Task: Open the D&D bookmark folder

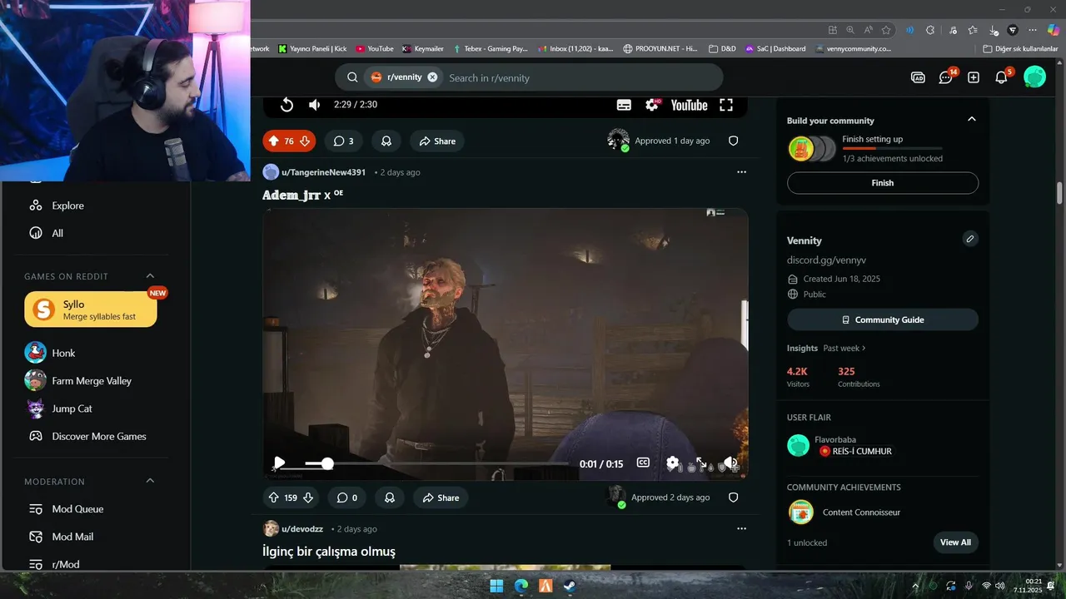Action: (x=722, y=49)
